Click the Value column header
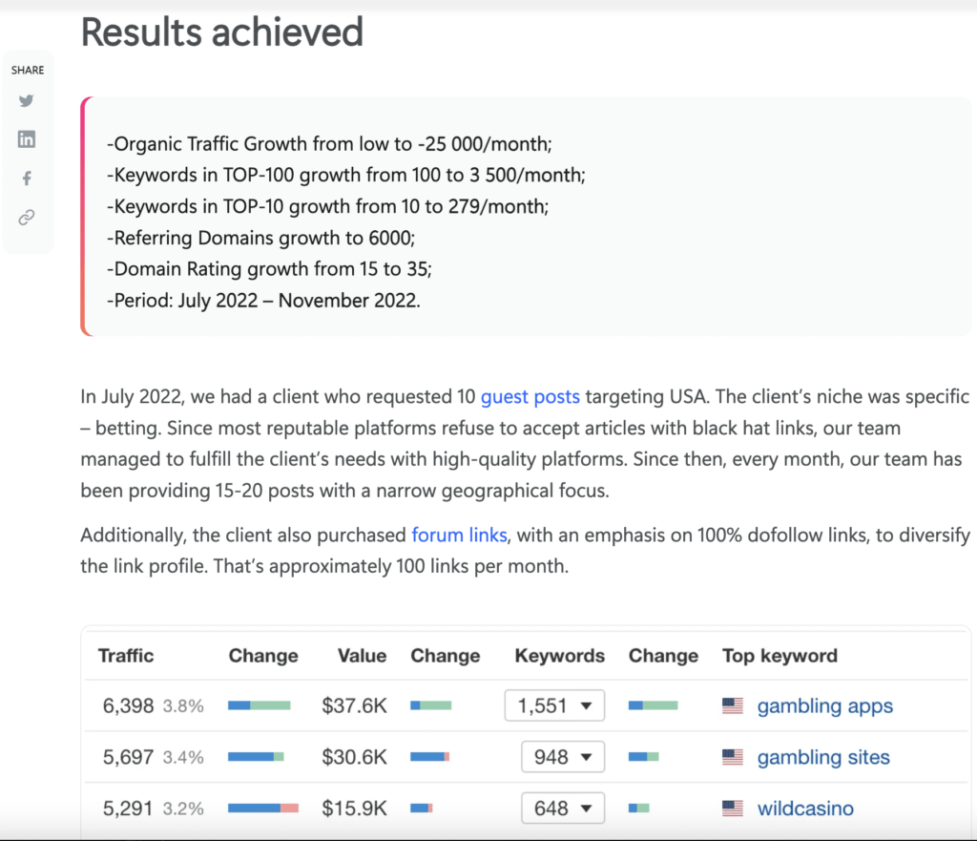 tap(362, 656)
